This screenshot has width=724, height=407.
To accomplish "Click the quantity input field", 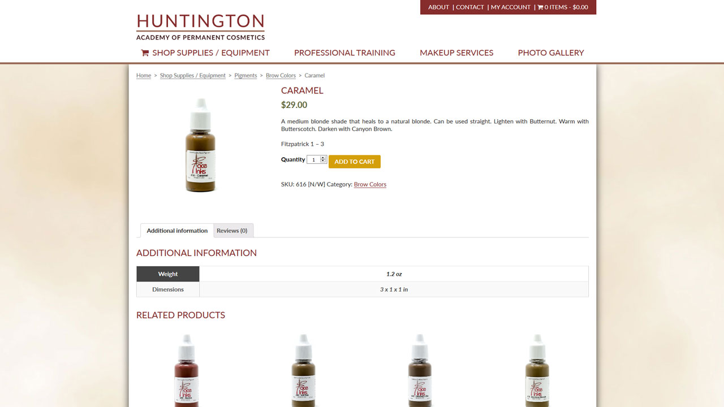I will [x=314, y=159].
